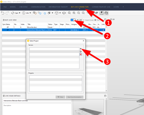Click the Filter button in Select Project
Viewport: 144px width, 115px height.
[60, 97]
